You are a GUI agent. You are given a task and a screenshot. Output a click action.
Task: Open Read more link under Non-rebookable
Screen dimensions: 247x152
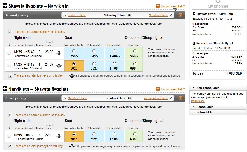198,101
